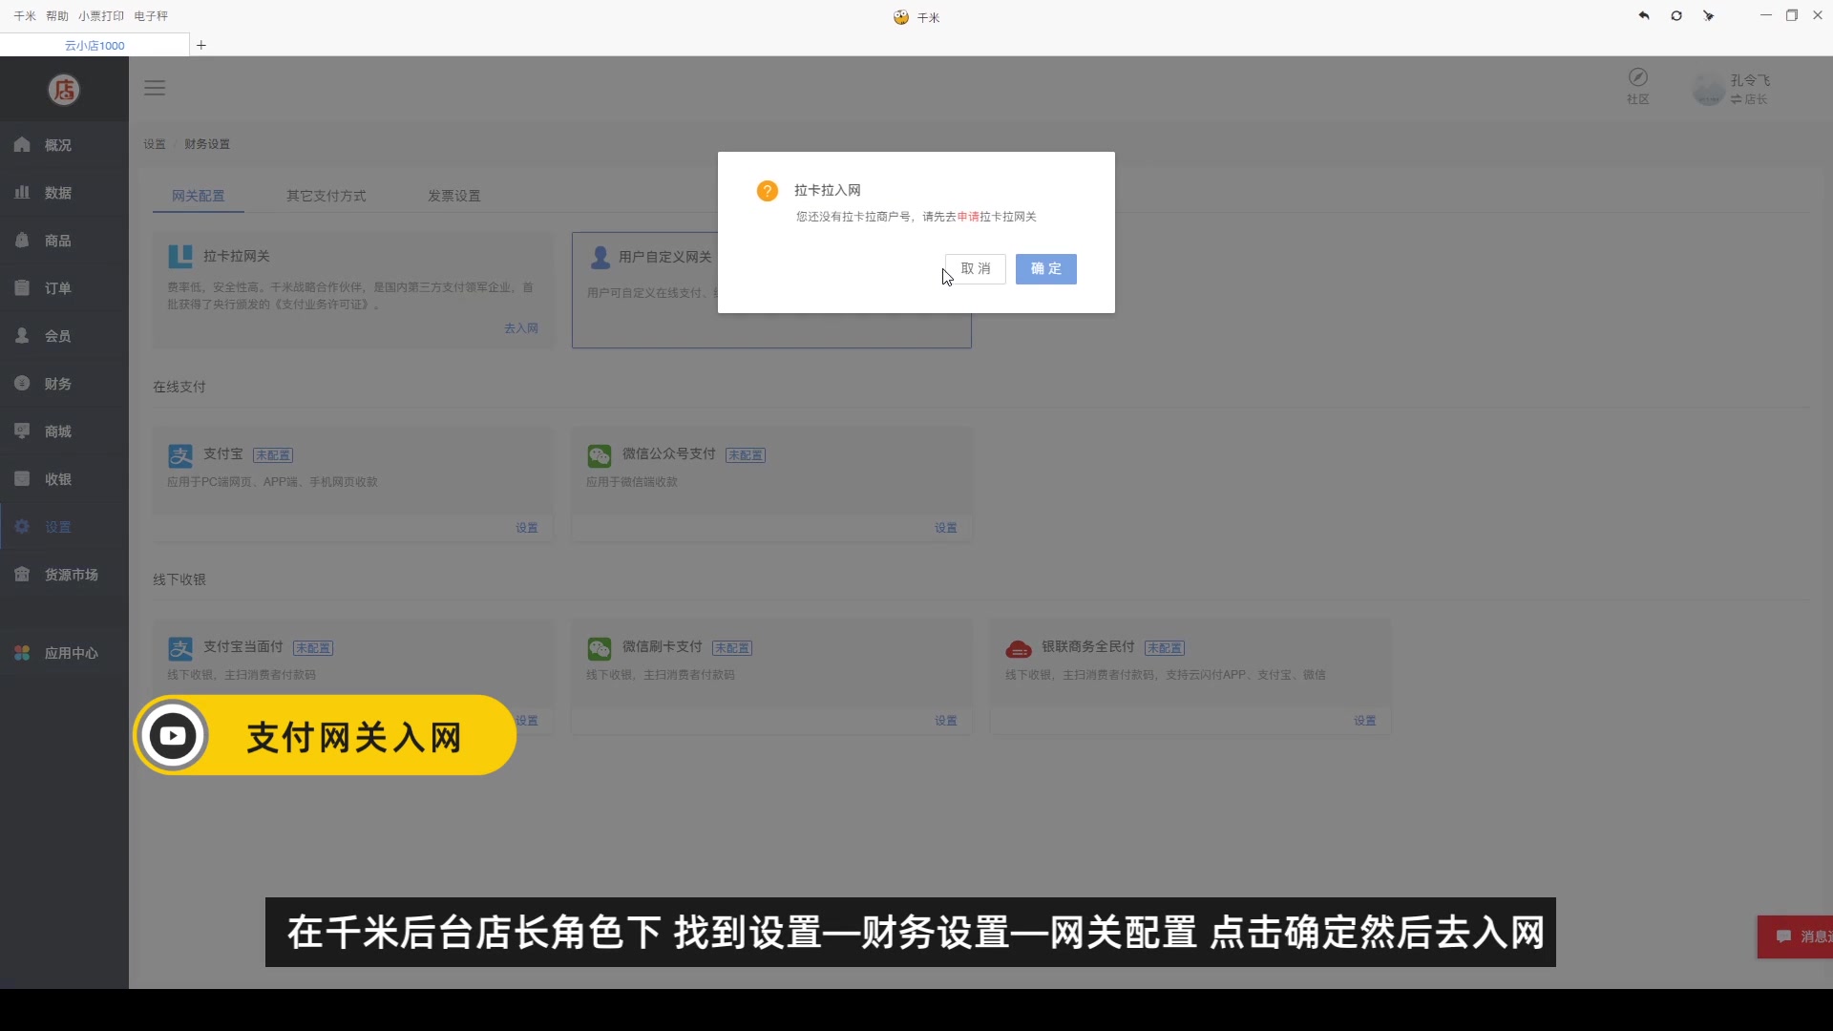Toggle the hamburger menu icon
The width and height of the screenshot is (1833, 1031).
155,88
